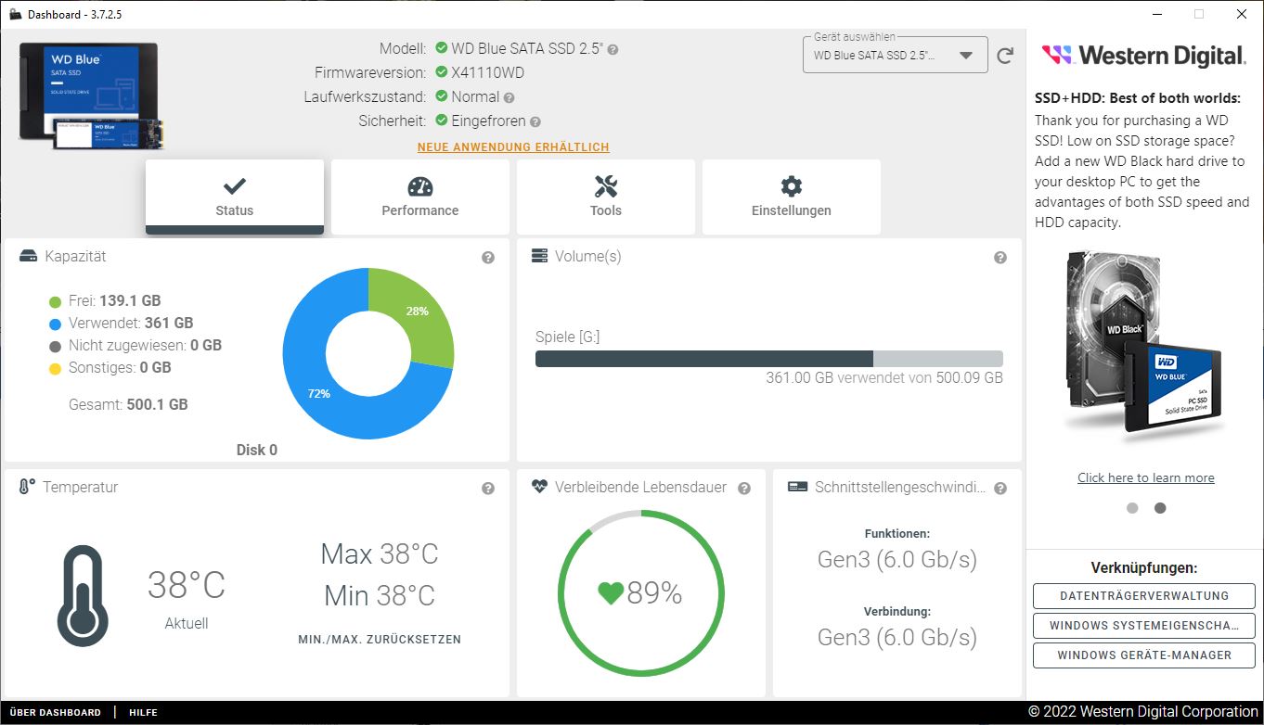This screenshot has width=1264, height=725.
Task: Click the blue Verwendet legend dot
Action: (55, 324)
